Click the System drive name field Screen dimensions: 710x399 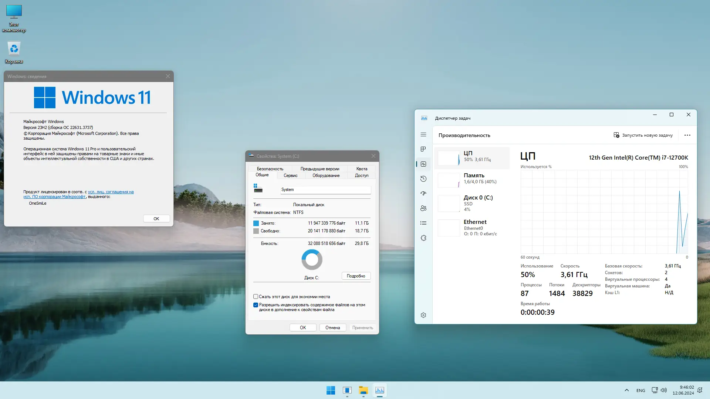tap(325, 190)
